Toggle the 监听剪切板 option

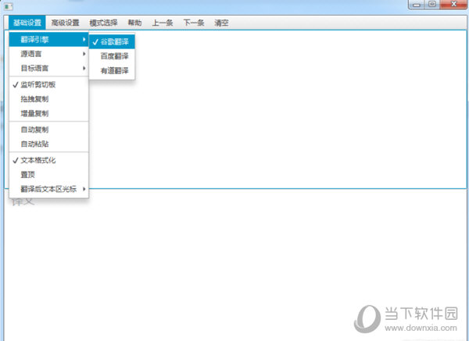tap(48, 85)
